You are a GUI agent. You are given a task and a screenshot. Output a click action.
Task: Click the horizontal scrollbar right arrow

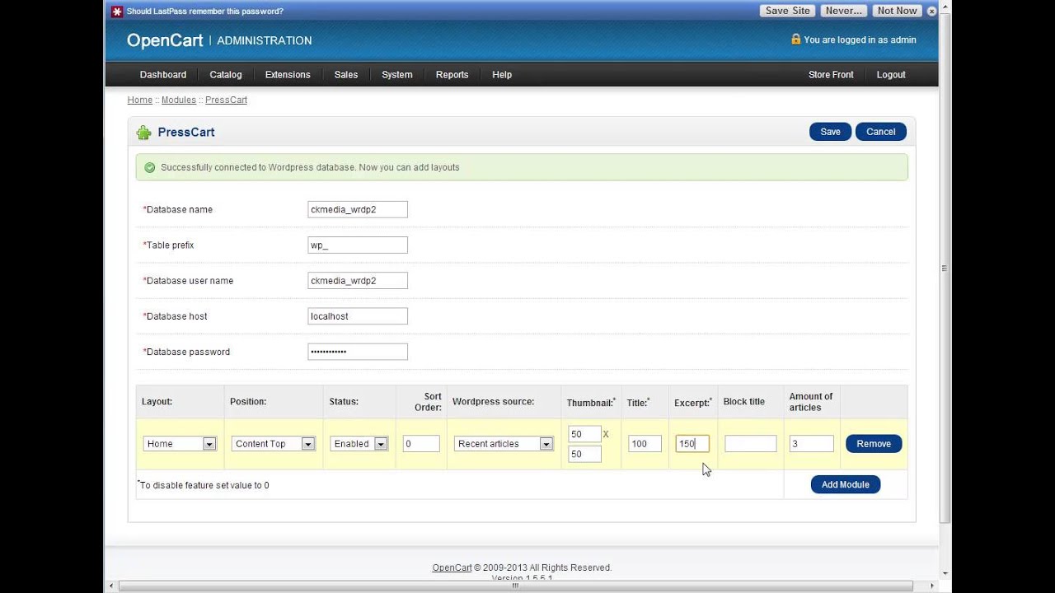pyautogui.click(x=934, y=586)
